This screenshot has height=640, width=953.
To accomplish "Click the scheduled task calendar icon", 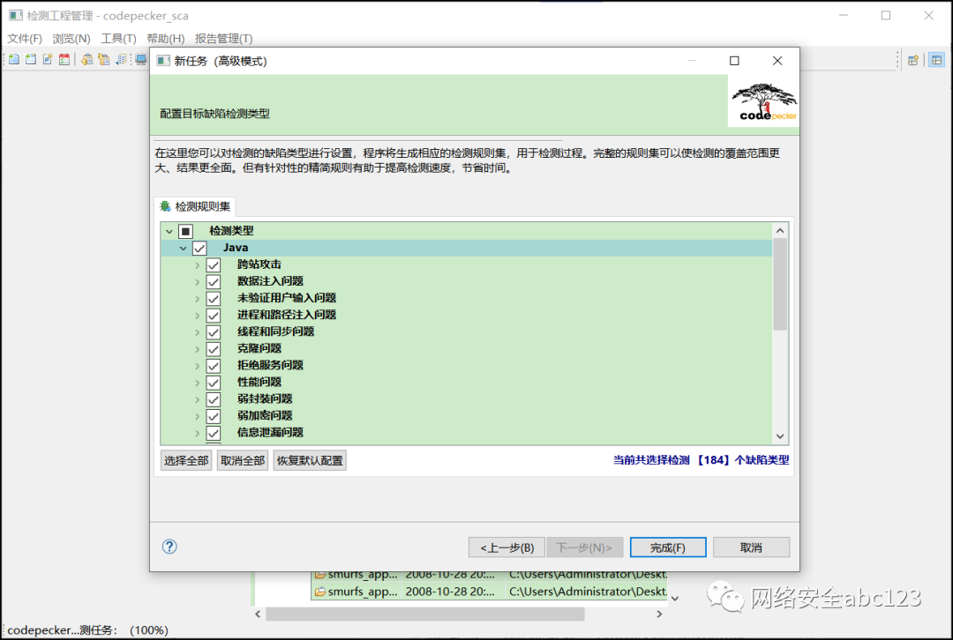I will point(64,59).
